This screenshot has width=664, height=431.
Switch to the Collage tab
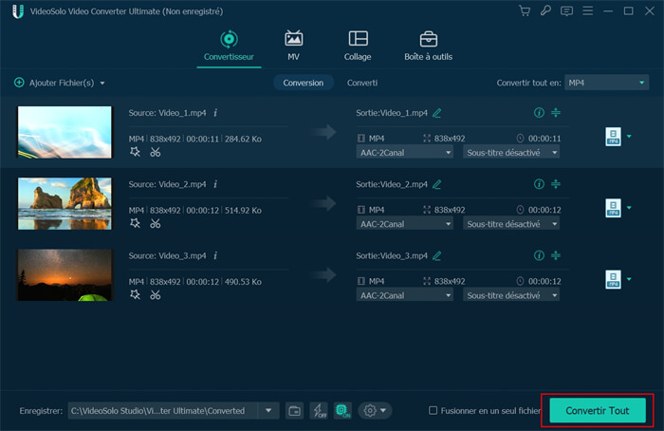coord(358,46)
